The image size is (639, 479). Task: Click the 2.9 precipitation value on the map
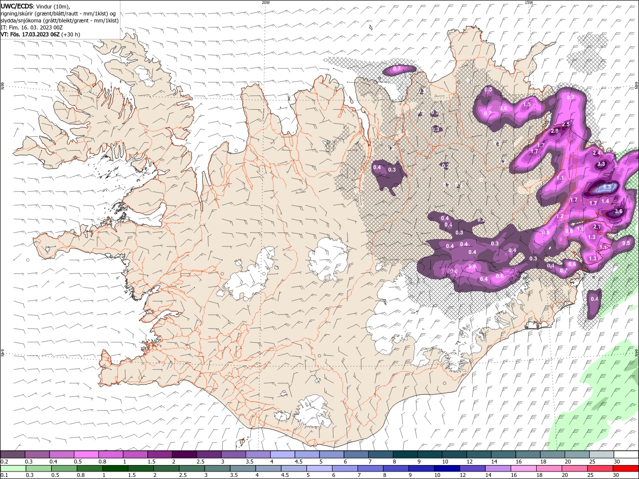[x=555, y=131]
